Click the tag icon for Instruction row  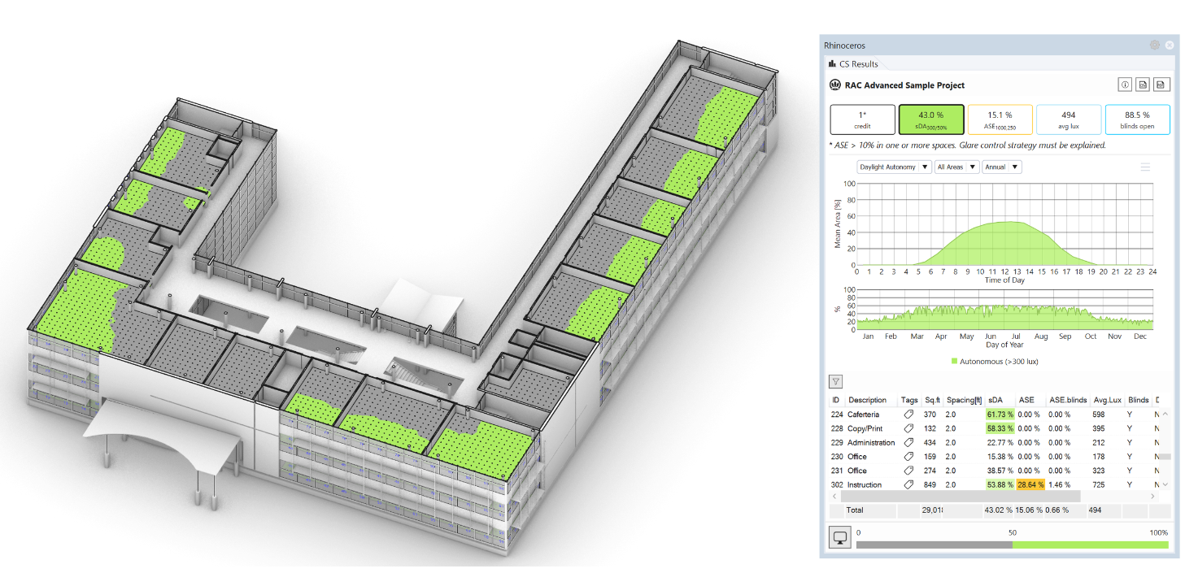(908, 484)
